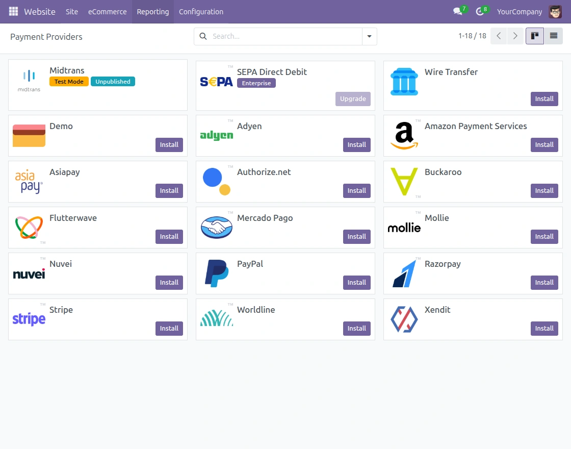Click the Amazon logo
571x449 pixels.
click(404, 136)
